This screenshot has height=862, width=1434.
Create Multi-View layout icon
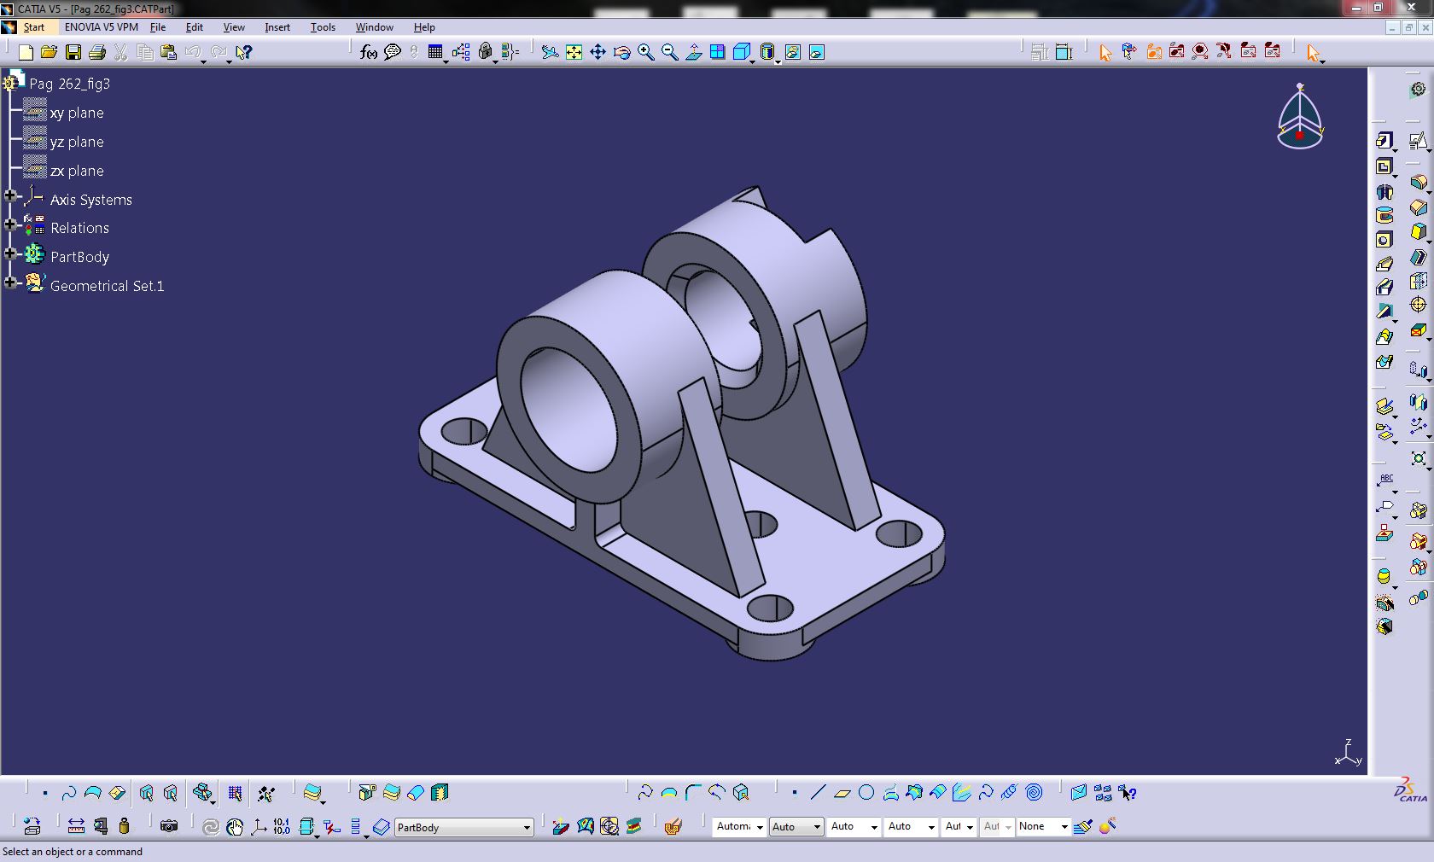point(718,52)
